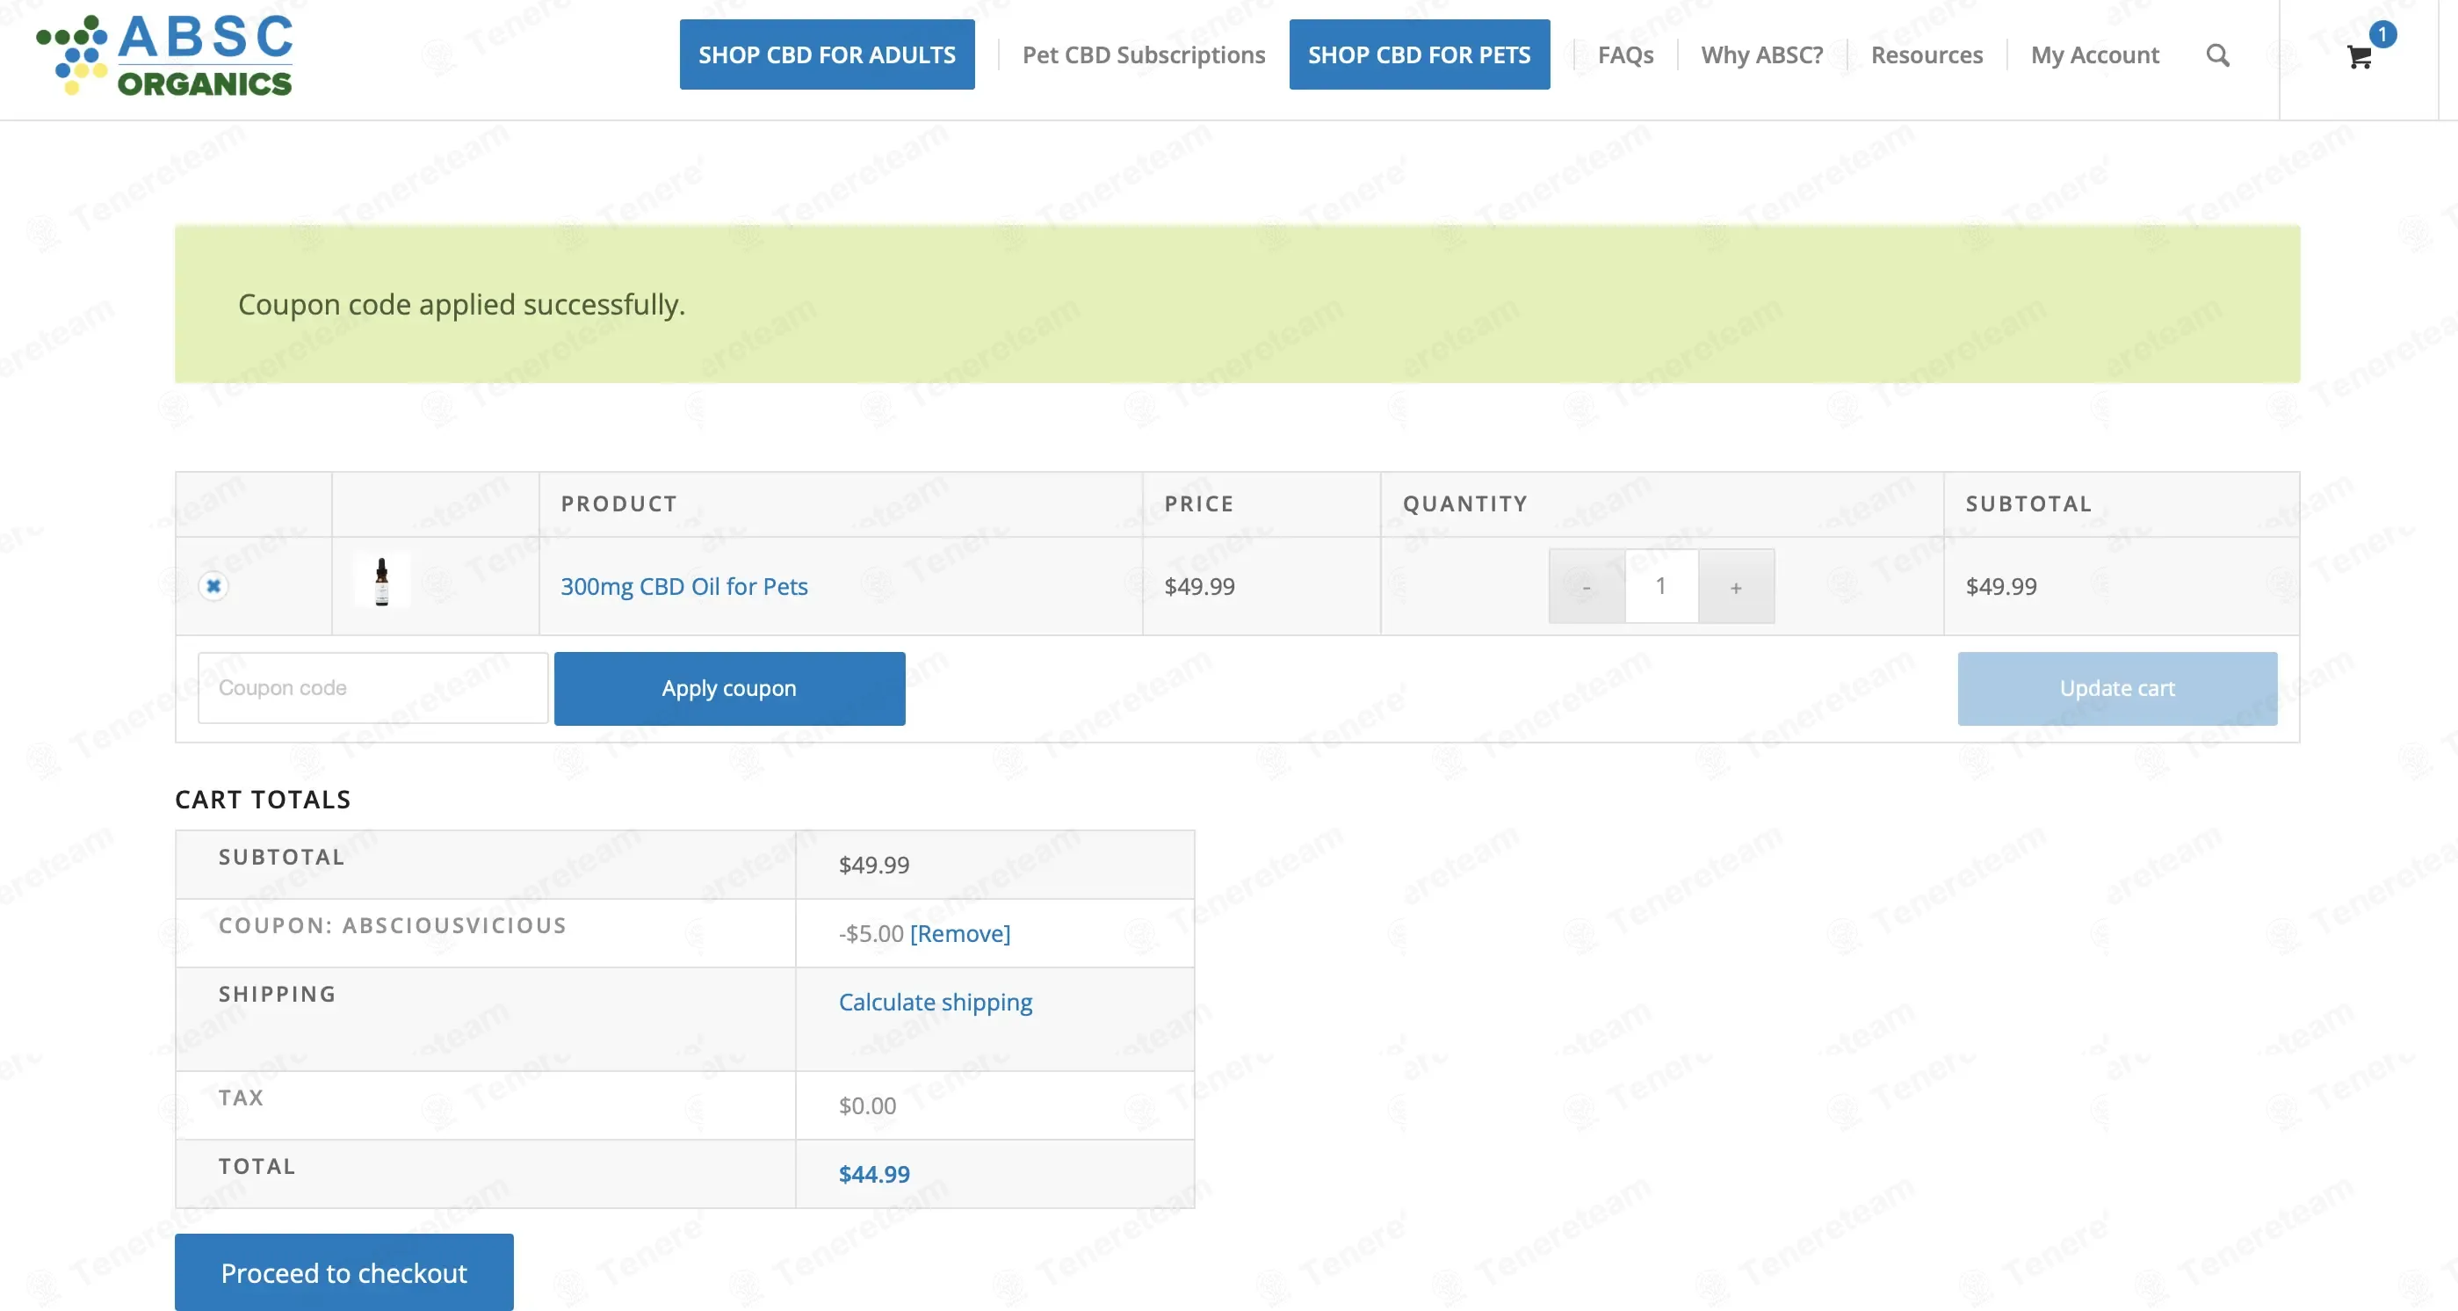
Task: Decrease quantity with the minus button
Action: (1587, 586)
